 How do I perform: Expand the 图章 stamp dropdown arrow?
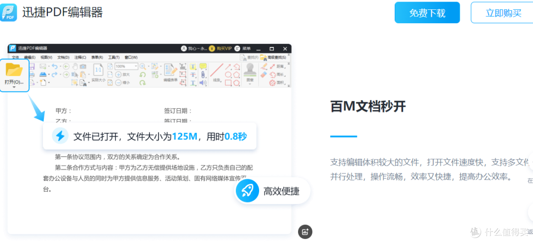[x=250, y=84]
